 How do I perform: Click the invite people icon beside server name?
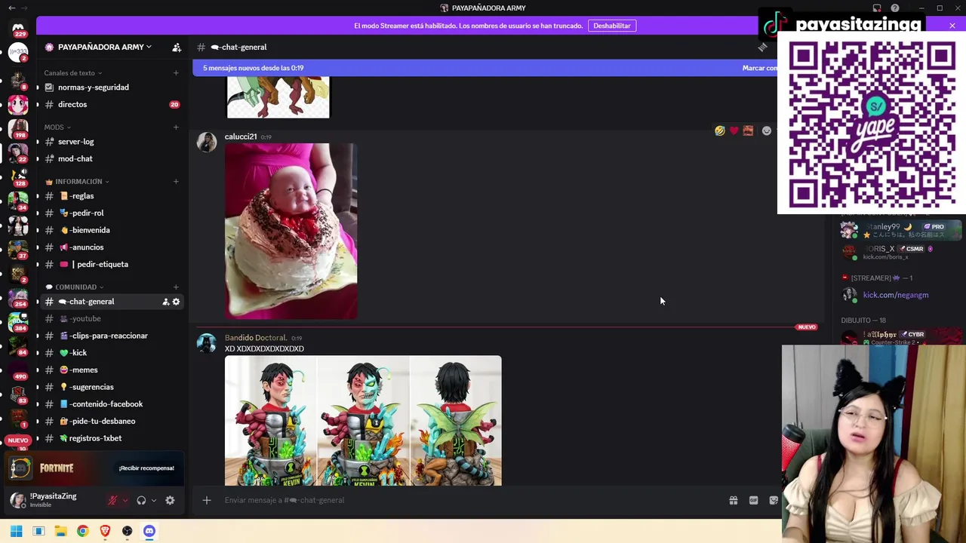click(x=177, y=47)
